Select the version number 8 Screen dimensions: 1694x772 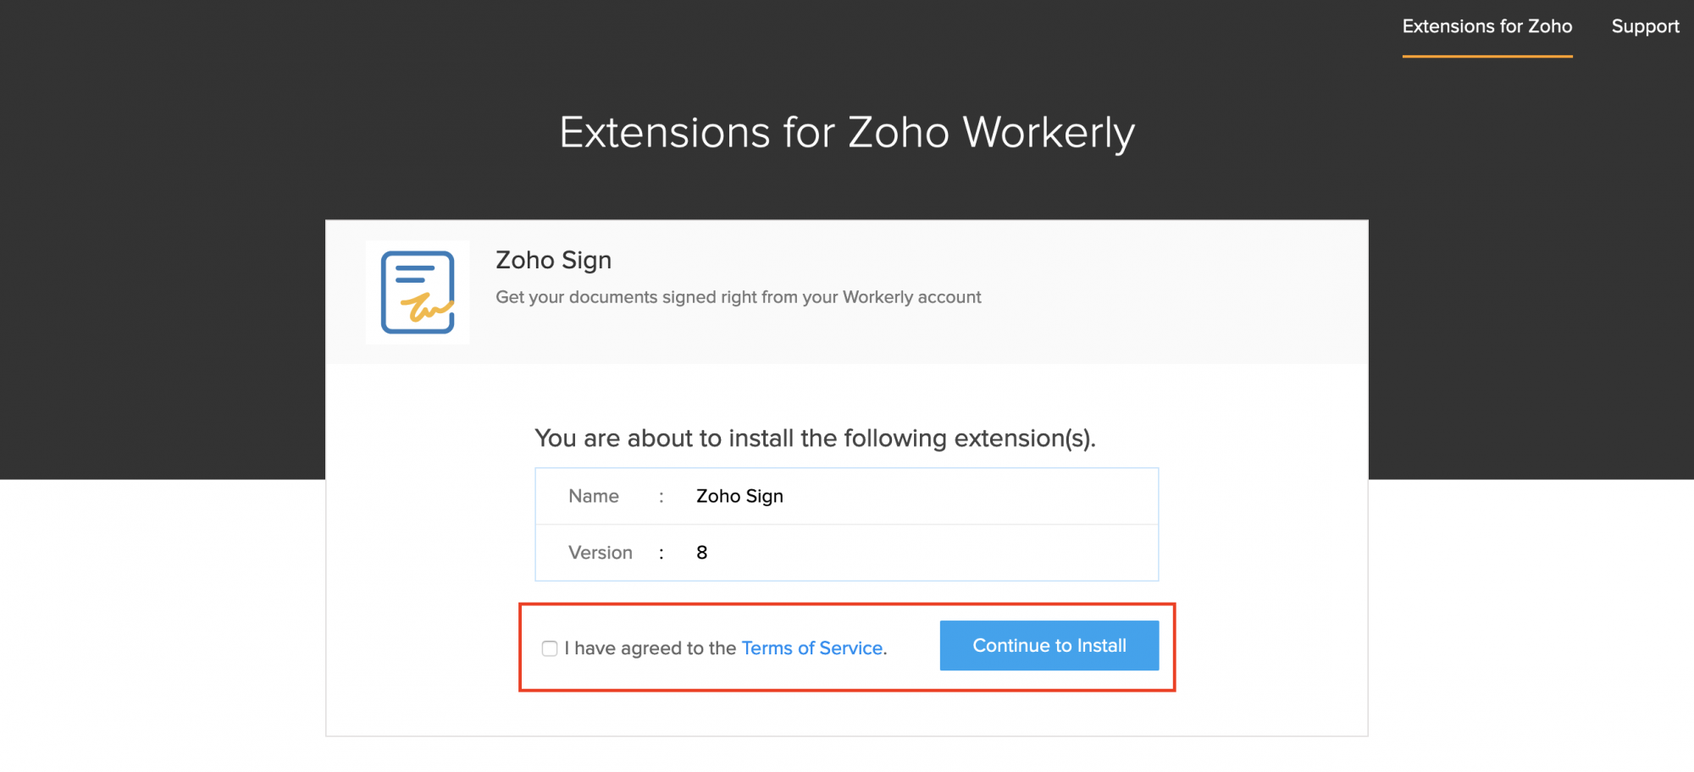pyautogui.click(x=701, y=553)
